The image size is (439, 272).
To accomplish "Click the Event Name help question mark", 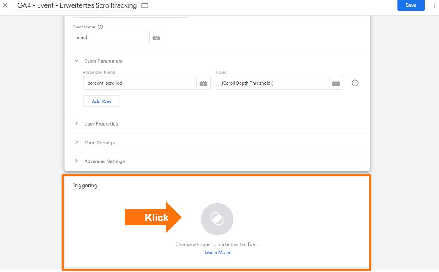I will pyautogui.click(x=100, y=27).
